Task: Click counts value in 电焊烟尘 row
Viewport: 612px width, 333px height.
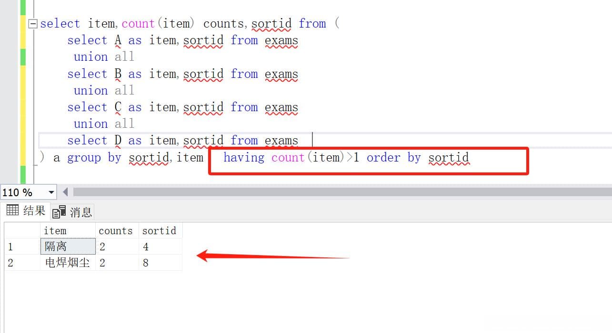Action: [117, 262]
